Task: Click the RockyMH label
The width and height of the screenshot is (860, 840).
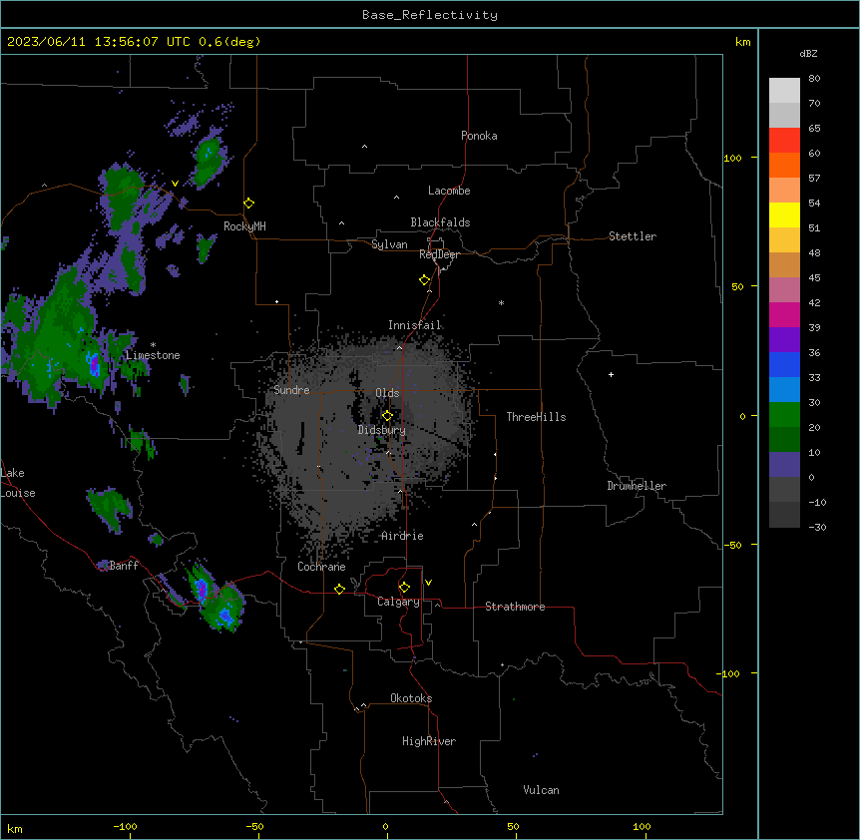Action: 244,226
